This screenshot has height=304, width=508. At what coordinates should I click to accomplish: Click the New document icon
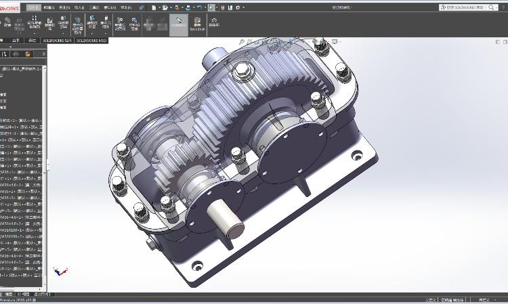coord(154,7)
